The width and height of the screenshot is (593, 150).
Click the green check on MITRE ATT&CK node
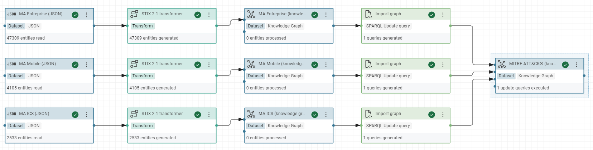(565, 64)
